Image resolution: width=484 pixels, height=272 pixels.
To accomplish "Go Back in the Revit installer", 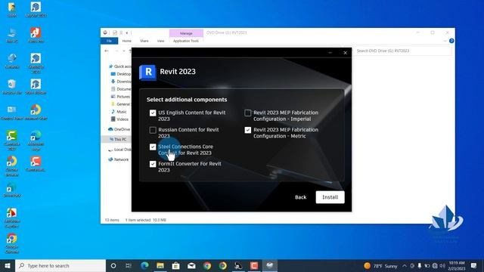I will 300,197.
